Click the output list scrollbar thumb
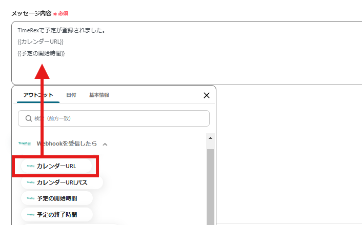 (210, 187)
